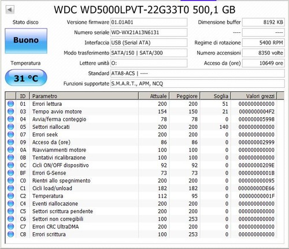Click the Funzioni supportate field
The image size is (289, 249).
(x=198, y=84)
